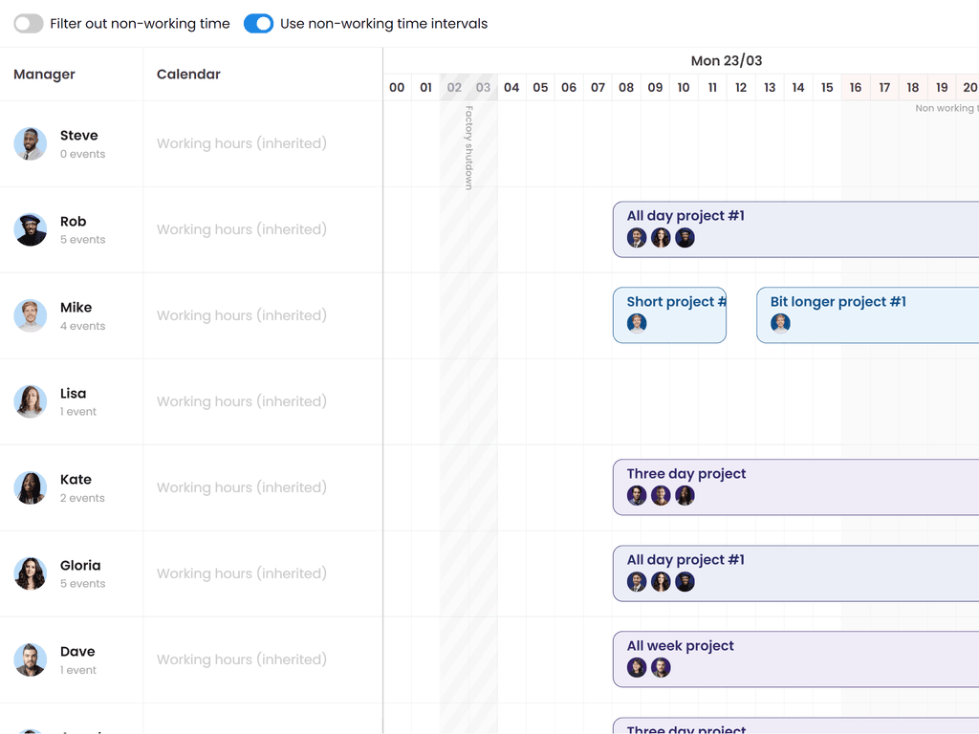The width and height of the screenshot is (979, 734).
Task: Click Lisa's avatar photo
Action: 30,402
